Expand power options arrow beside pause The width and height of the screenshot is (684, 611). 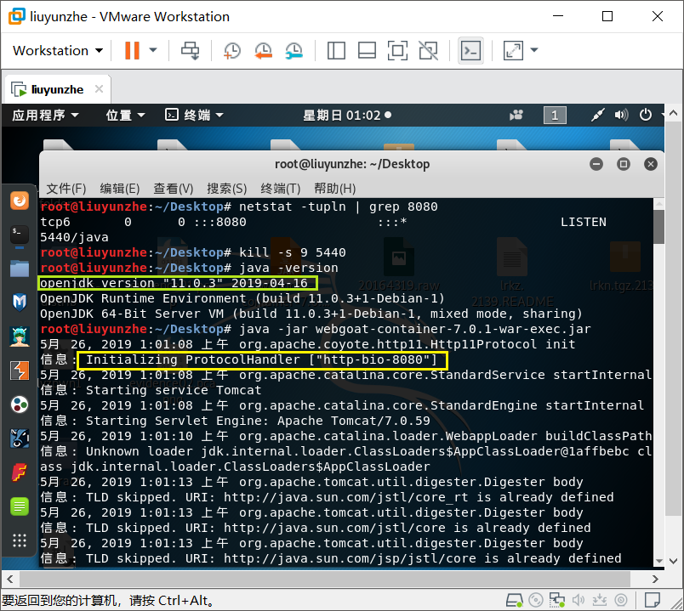153,50
